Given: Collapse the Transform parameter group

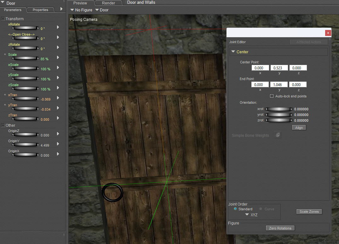Looking at the screenshot, I should (3, 19).
